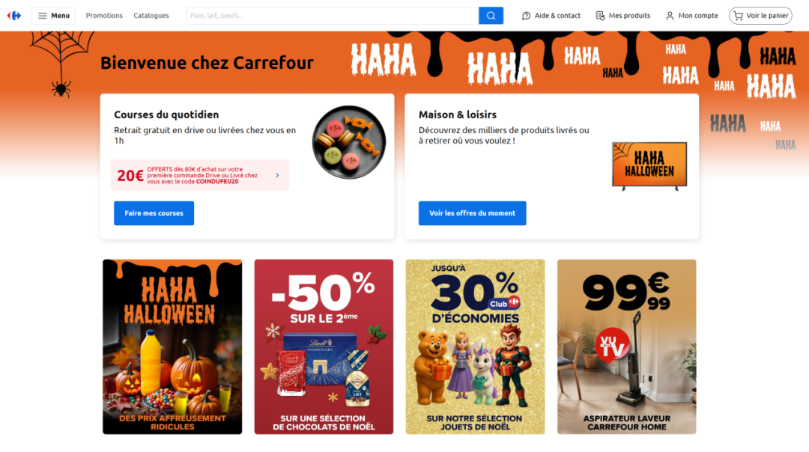The image size is (809, 452).
Task: Open the -50% chocolats de Noël tile
Action: point(324,346)
